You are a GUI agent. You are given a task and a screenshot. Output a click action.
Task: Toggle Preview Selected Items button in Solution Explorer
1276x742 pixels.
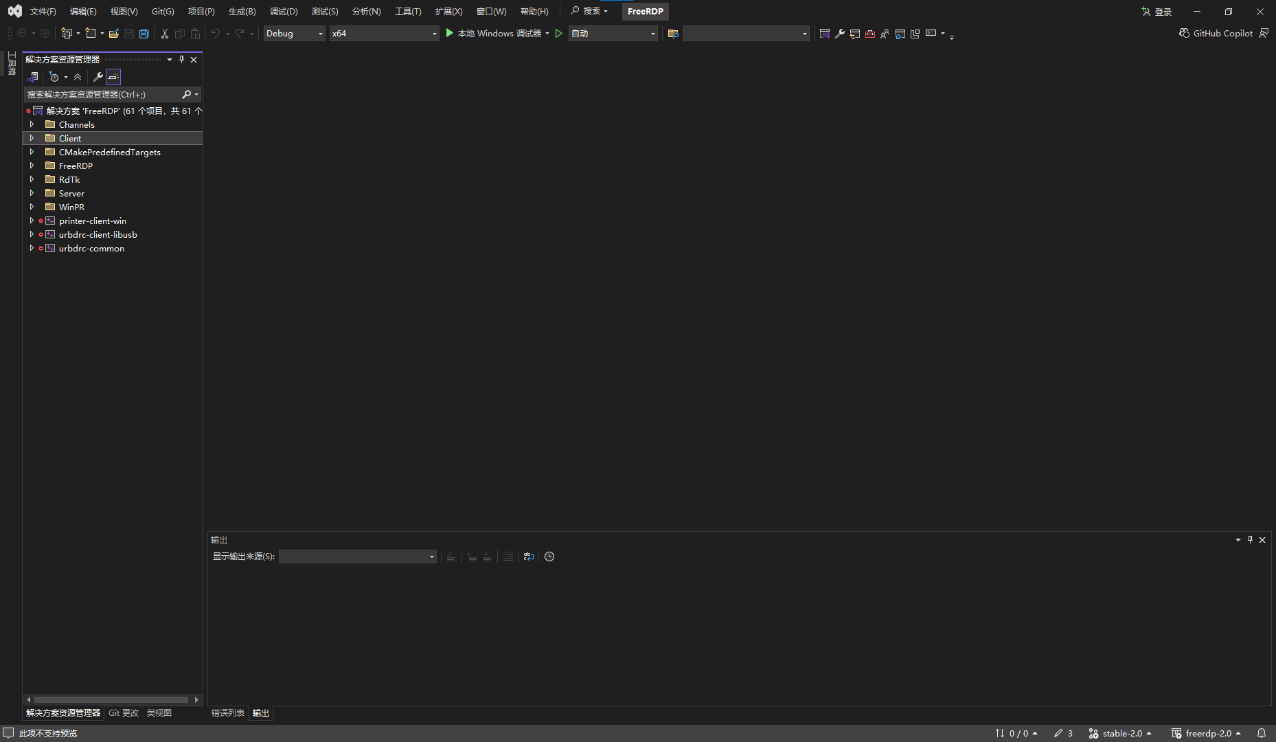[113, 77]
